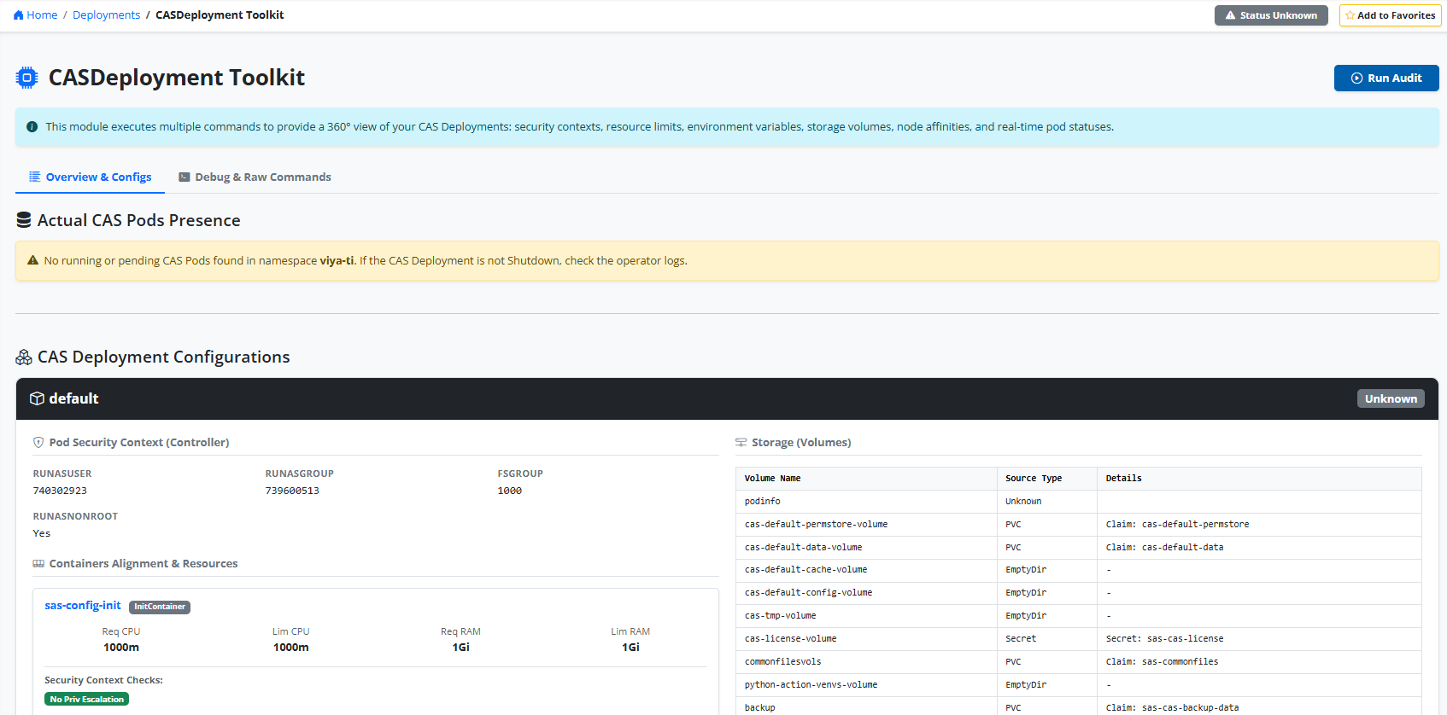The height and width of the screenshot is (715, 1447).
Task: Click the database icon beside Actual CAS Pods Presence
Action: point(24,220)
